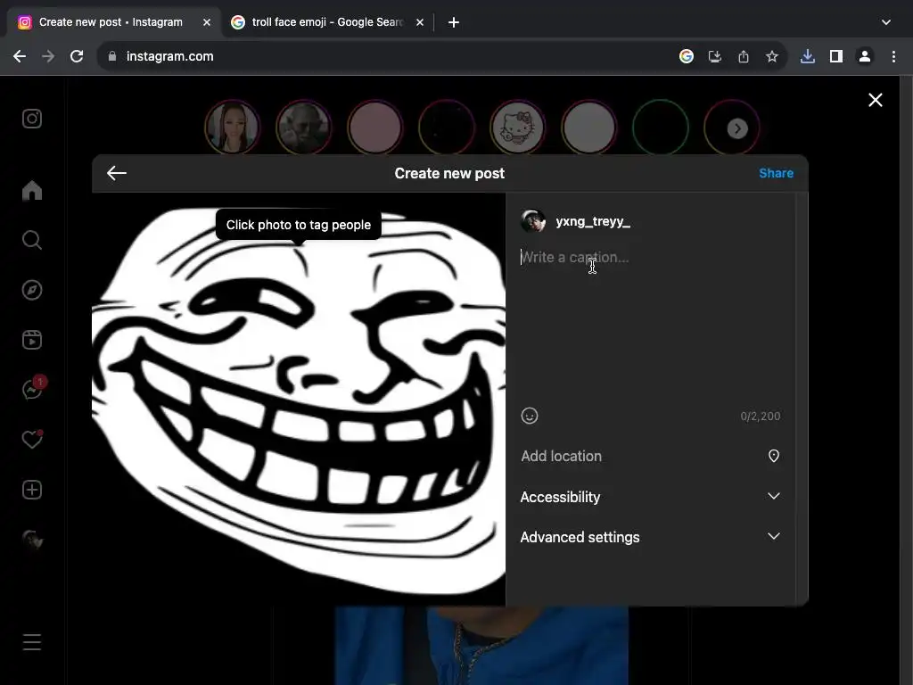Open the More hamburger menu

coord(32,642)
